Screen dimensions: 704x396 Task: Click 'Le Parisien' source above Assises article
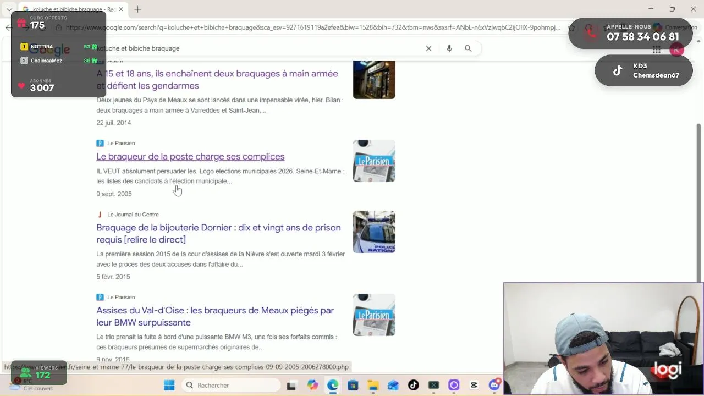(121, 297)
